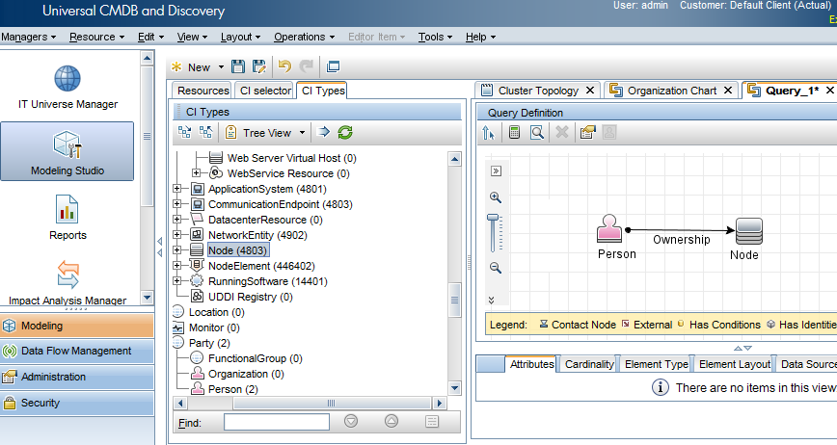Open the Tree View dropdown
Viewport: 837px width, 445px height.
[x=303, y=133]
